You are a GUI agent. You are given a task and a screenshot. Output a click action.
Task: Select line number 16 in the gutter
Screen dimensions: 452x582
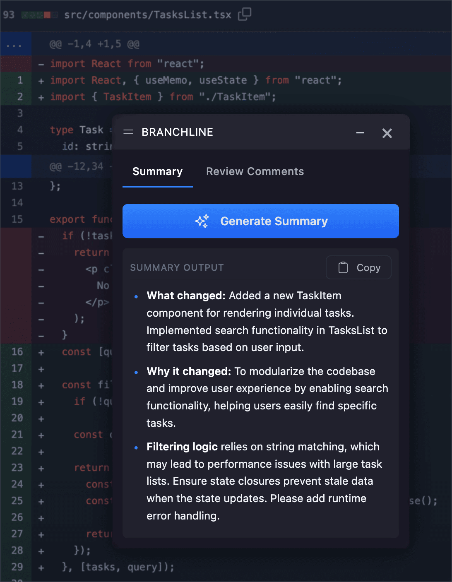17,352
